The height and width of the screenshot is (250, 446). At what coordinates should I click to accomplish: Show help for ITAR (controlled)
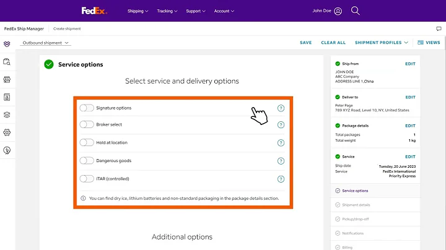pyautogui.click(x=281, y=179)
